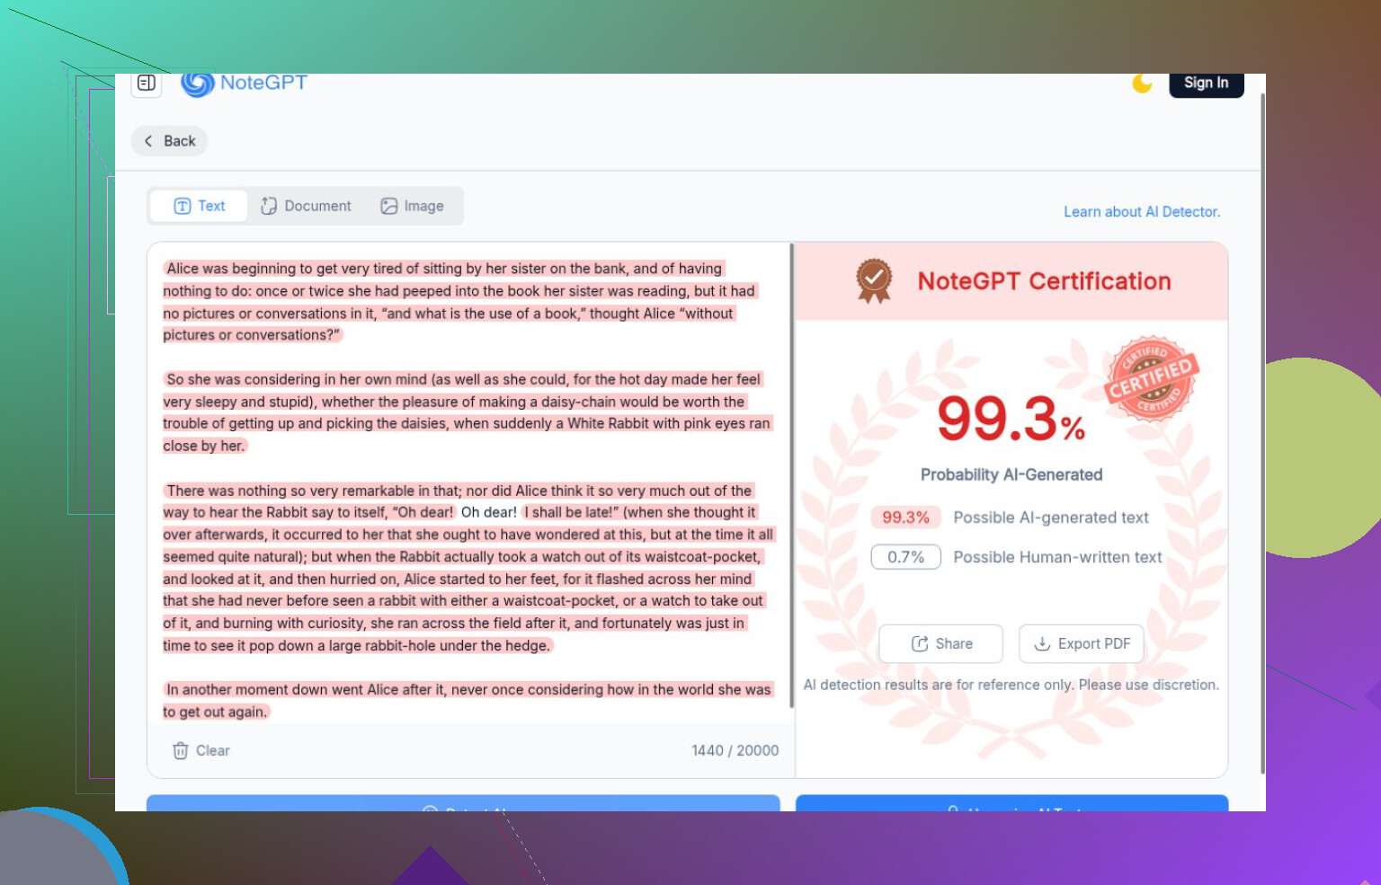Click the NoteGPT swirl logo
The image size is (1381, 885).
(198, 84)
